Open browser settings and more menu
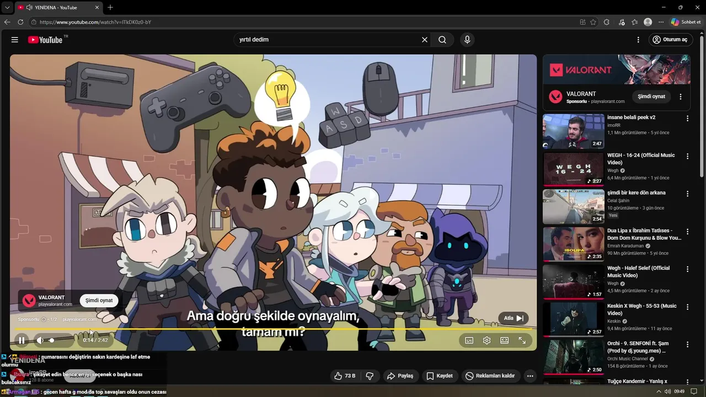The height and width of the screenshot is (397, 706). click(x=661, y=22)
